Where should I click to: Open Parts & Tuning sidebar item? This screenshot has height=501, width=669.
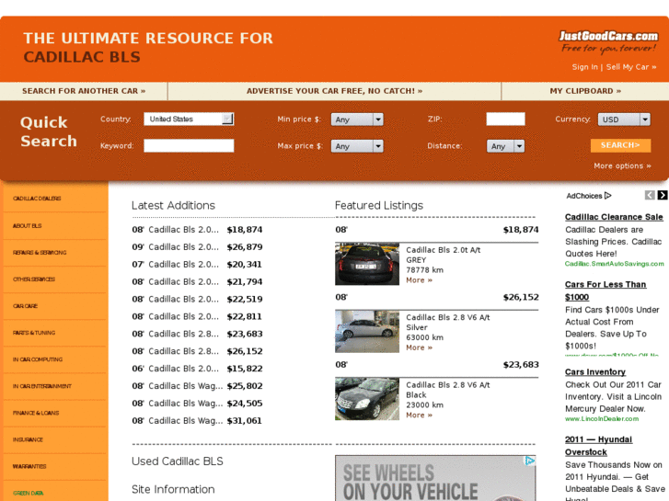(x=34, y=333)
